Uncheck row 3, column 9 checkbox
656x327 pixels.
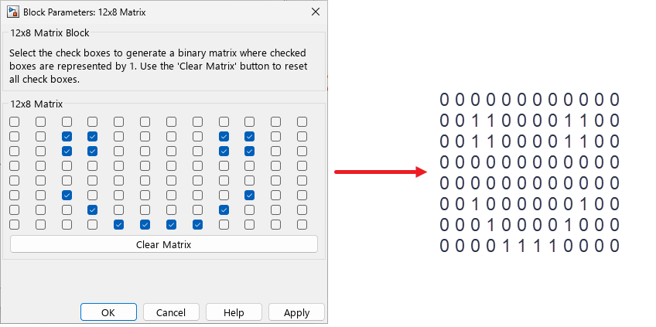point(224,151)
